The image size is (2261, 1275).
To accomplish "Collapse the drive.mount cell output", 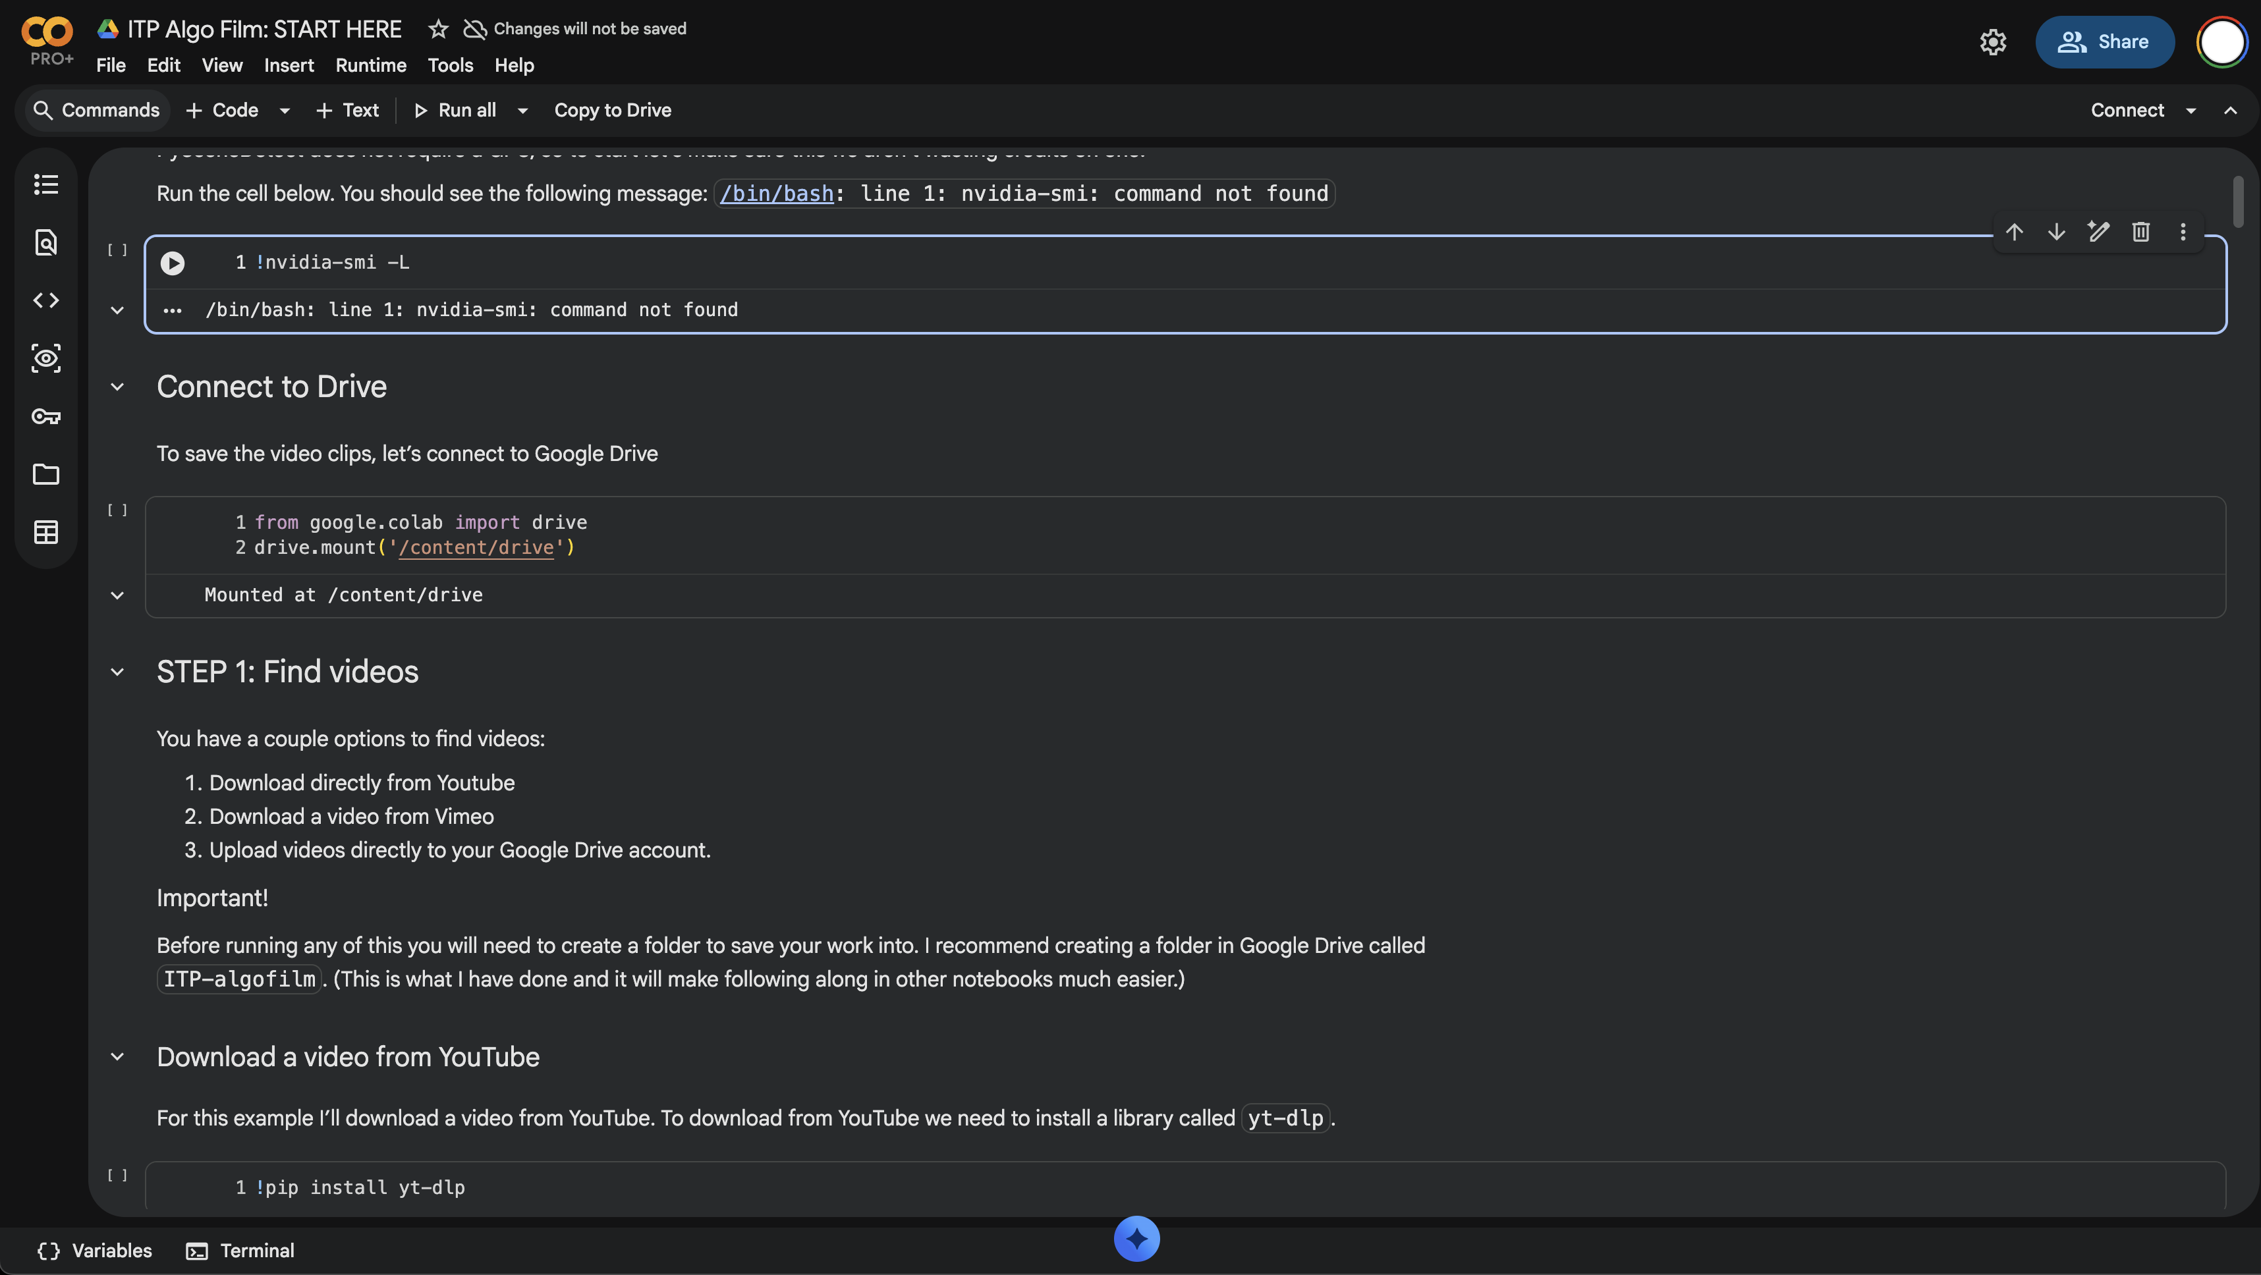I will pyautogui.click(x=118, y=596).
